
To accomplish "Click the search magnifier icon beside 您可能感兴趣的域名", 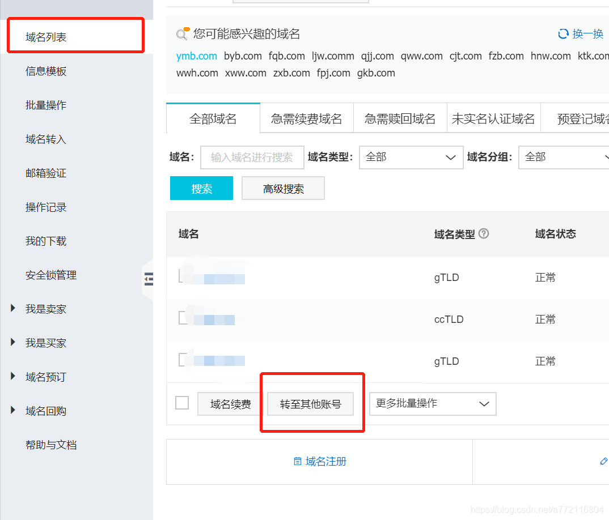I will [x=182, y=34].
